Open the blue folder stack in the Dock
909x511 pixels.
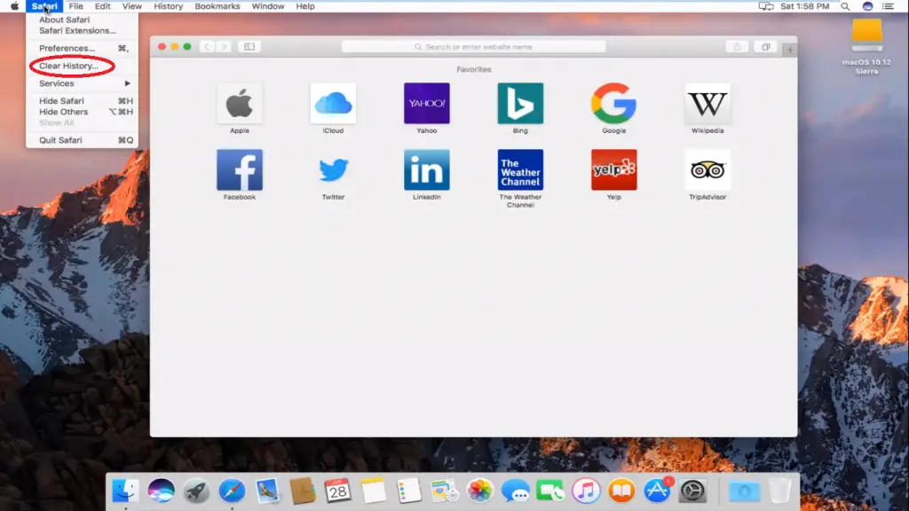tap(745, 491)
